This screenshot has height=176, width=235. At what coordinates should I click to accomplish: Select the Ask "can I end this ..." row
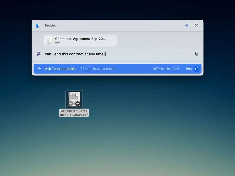(x=117, y=69)
